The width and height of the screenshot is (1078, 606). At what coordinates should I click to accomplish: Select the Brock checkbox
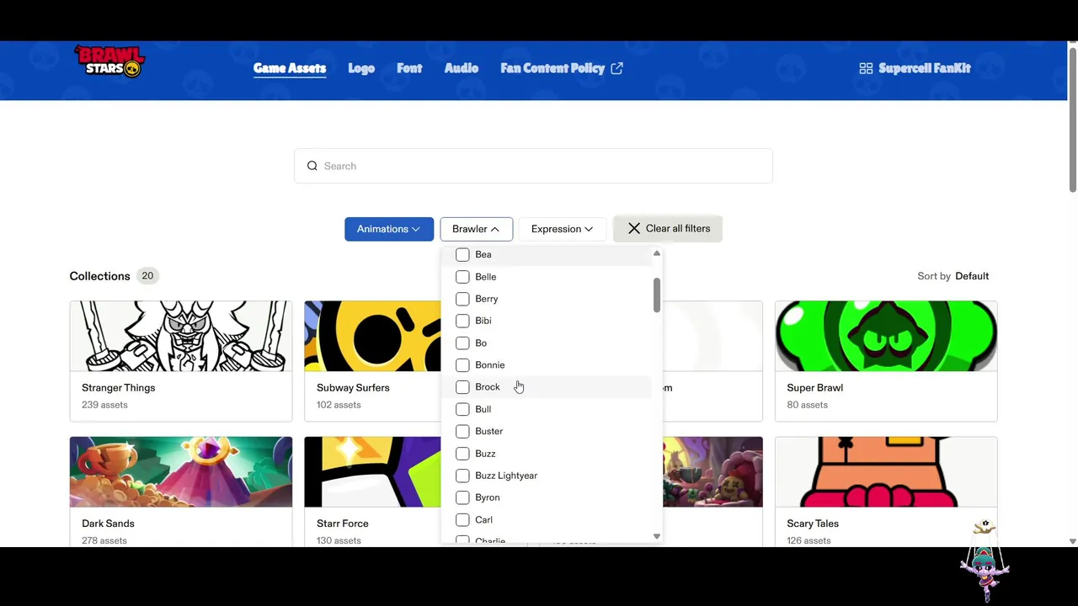(462, 387)
